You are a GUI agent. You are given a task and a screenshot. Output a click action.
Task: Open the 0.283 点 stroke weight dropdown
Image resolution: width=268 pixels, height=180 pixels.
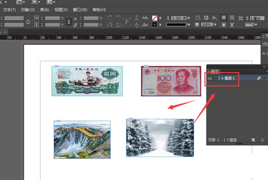click(189, 18)
